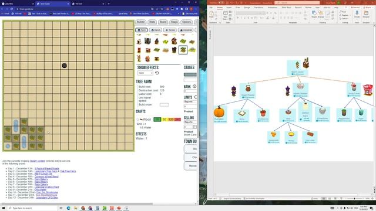Screen dimensions: 376x211
Task: Open Windows Start menu
Action: pos(4,208)
